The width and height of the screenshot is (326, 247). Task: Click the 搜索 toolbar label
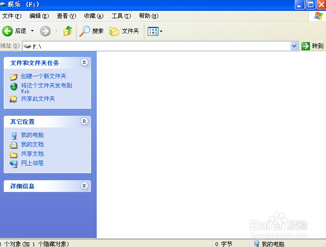click(98, 31)
